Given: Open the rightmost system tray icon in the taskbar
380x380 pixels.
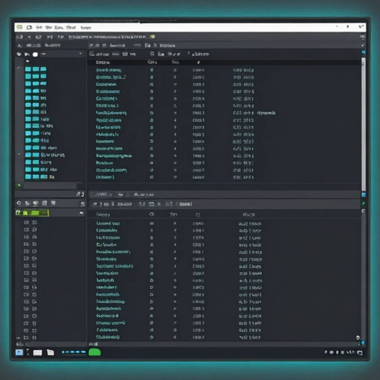Looking at the screenshot, I should pos(360,353).
